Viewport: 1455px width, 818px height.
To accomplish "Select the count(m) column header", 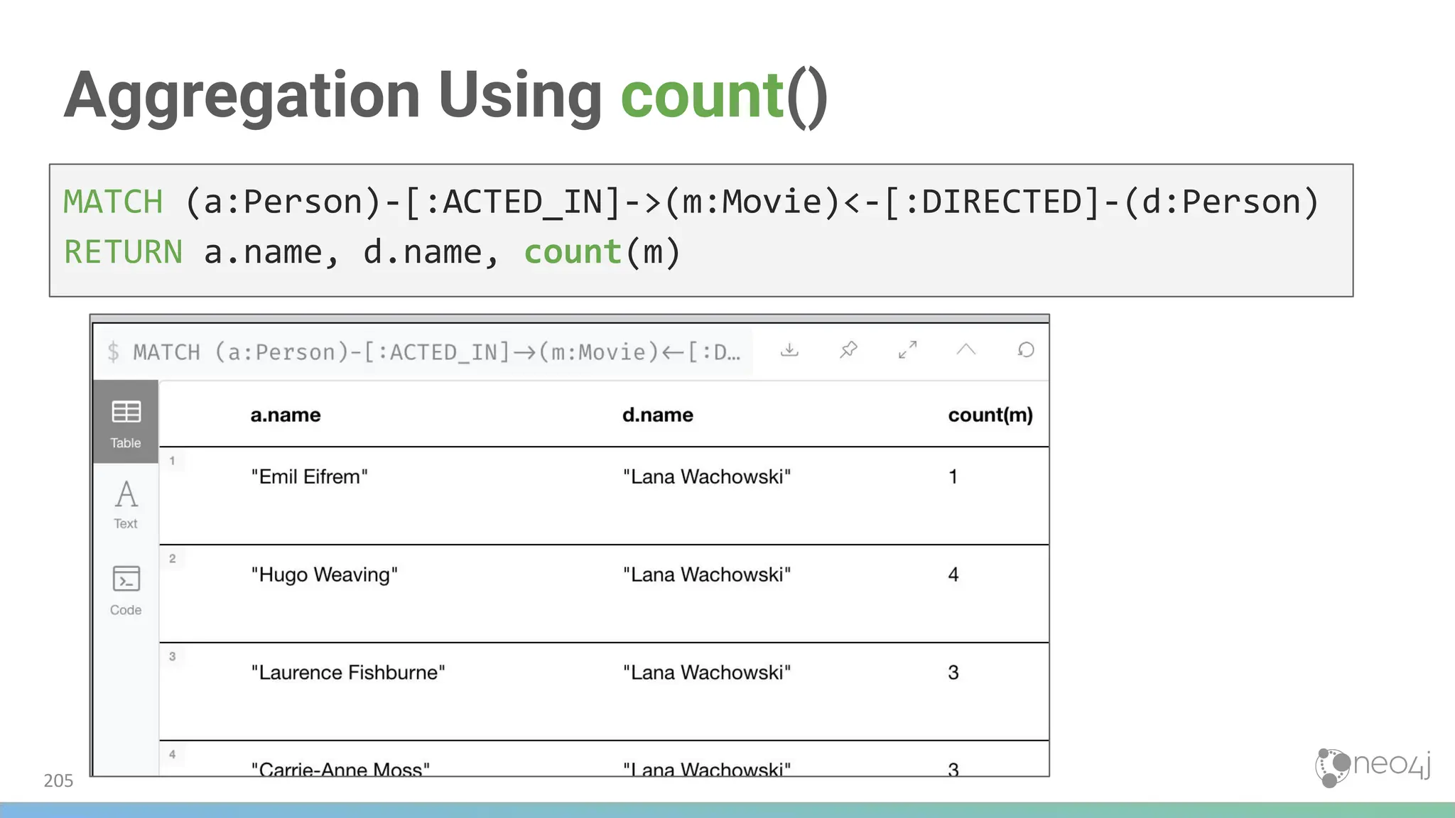I will click(x=990, y=415).
